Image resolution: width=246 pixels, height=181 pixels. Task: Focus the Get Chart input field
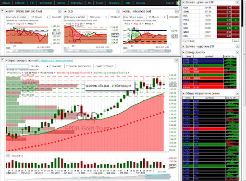pos(208,41)
